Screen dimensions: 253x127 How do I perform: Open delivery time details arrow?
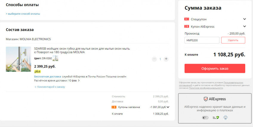[x=79, y=81]
